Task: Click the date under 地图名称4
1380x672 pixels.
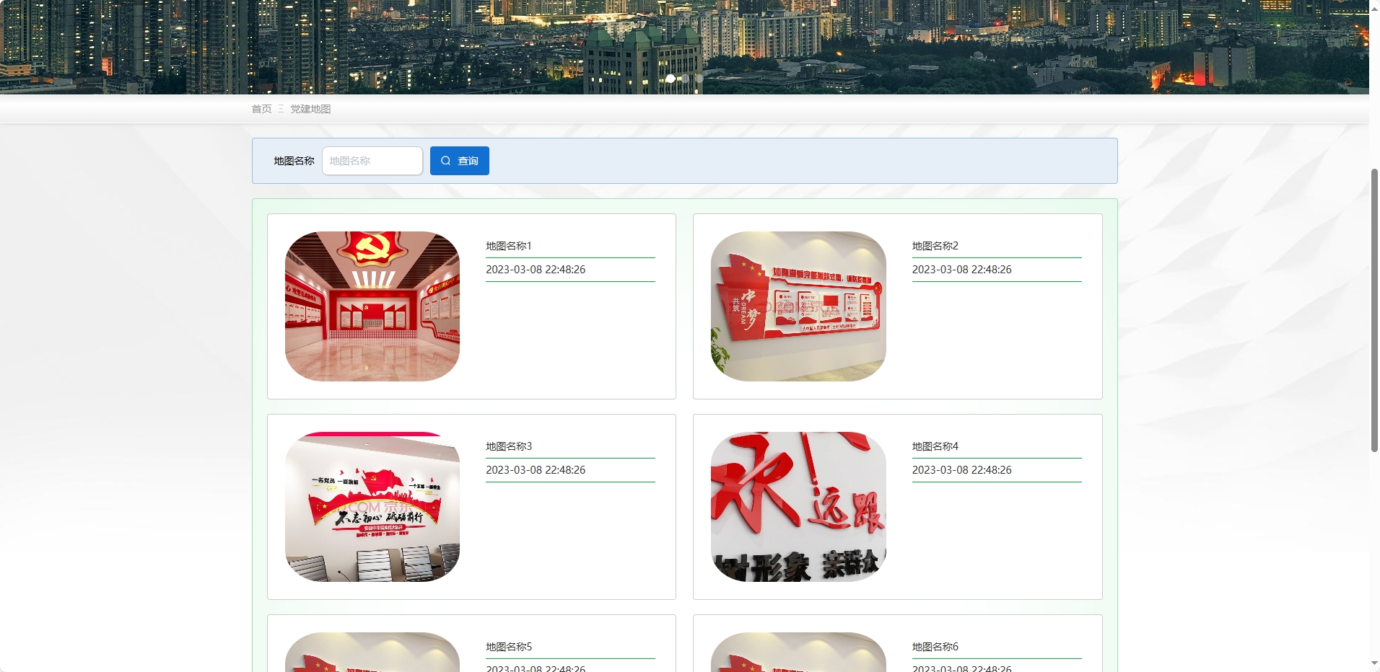Action: (x=962, y=470)
